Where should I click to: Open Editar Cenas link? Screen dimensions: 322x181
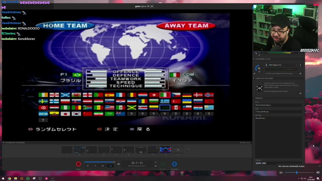(x=245, y=143)
